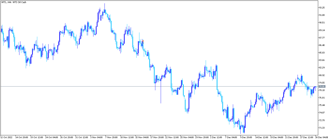The height and width of the screenshot is (140, 328).
Task: Click the red marker near 15 Nov candle
Action: click(x=143, y=41)
